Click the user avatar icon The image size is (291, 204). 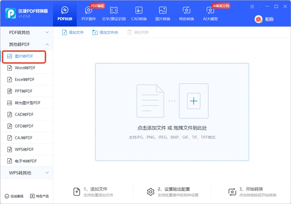(x=258, y=19)
